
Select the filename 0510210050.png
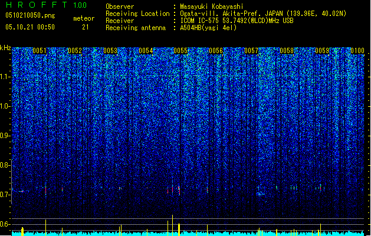[30, 15]
